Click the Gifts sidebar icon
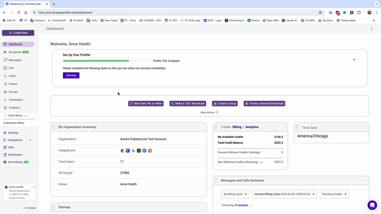The image size is (381, 214). pos(5,147)
